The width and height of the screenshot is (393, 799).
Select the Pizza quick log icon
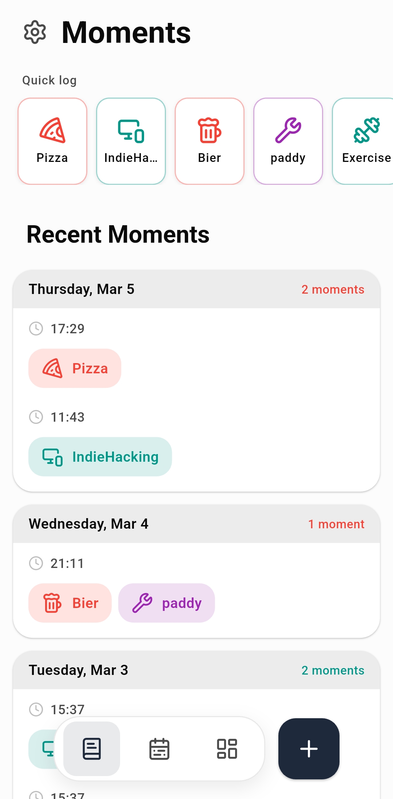52,132
